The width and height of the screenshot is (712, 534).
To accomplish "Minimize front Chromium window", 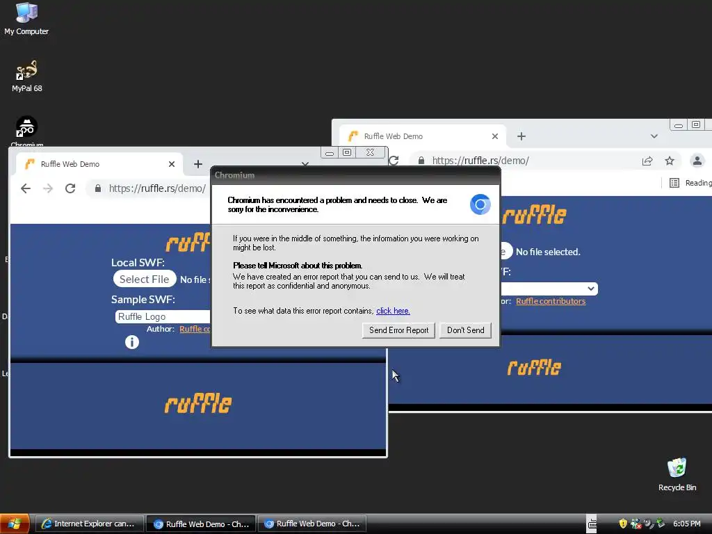I will coord(330,152).
